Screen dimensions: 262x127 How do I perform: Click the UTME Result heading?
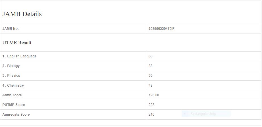pos(17,43)
